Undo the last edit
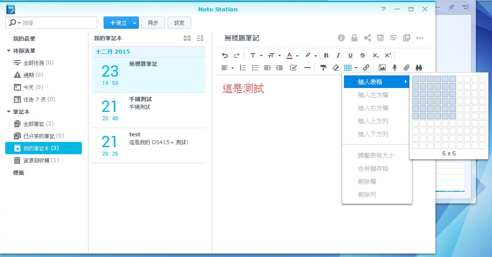The image size is (492, 257). click(x=225, y=56)
